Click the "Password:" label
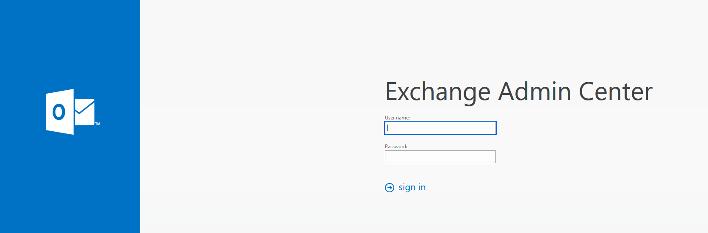Viewport: 708px width, 233px height. (396, 147)
